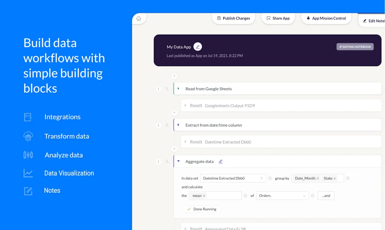
Task: Click the Transform data icon
Action: [28, 136]
